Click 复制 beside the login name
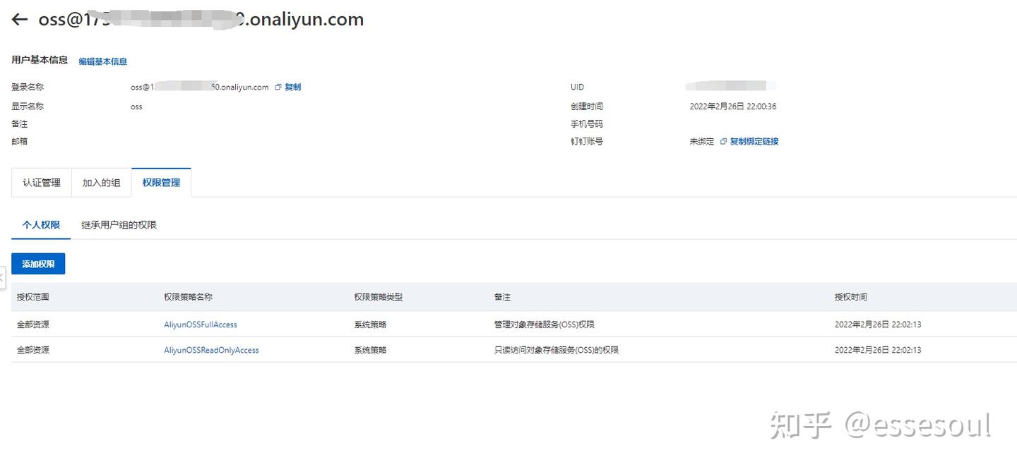 (x=292, y=87)
